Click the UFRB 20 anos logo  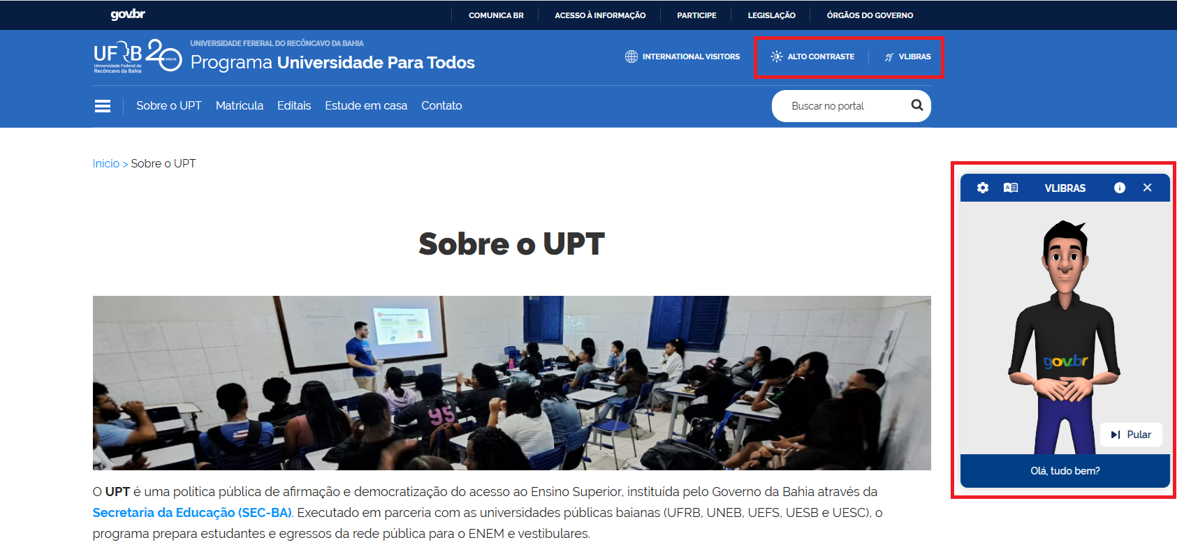[138, 56]
